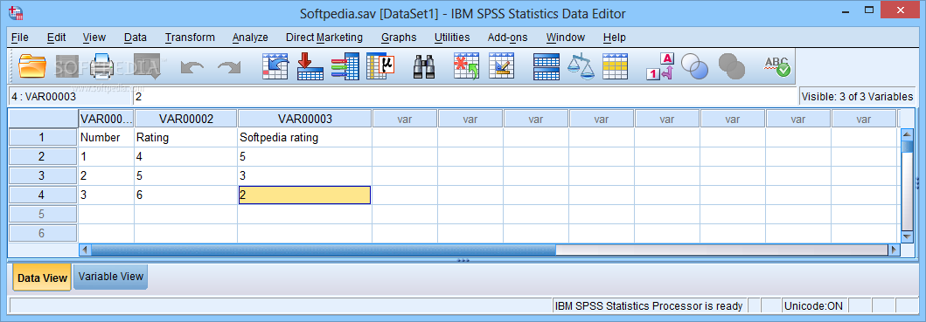
Task: Click the Insert Variable icon
Action: (501, 66)
